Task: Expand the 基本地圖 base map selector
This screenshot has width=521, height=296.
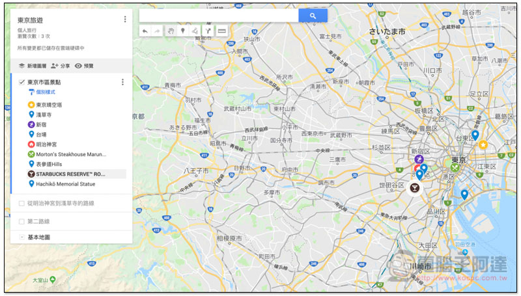Action: [21, 237]
